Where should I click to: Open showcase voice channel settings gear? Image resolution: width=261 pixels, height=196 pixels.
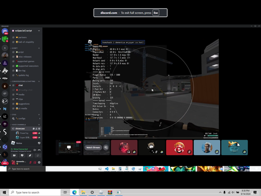[x=39, y=129]
